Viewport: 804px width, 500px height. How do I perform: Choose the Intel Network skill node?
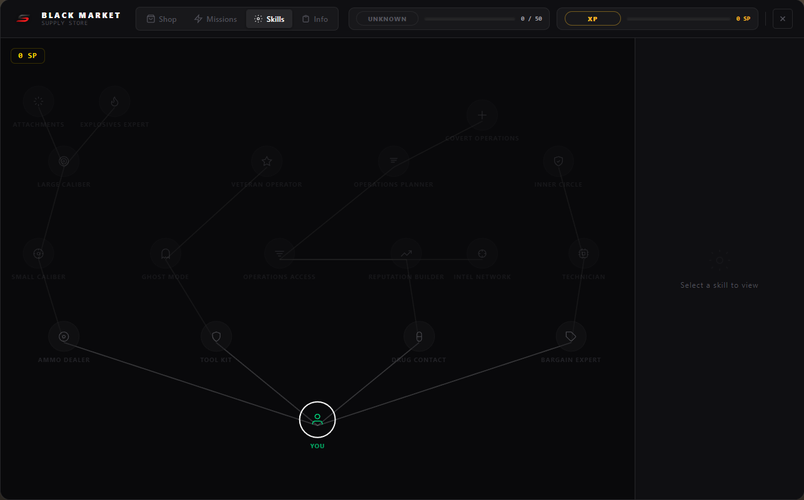[x=482, y=253]
